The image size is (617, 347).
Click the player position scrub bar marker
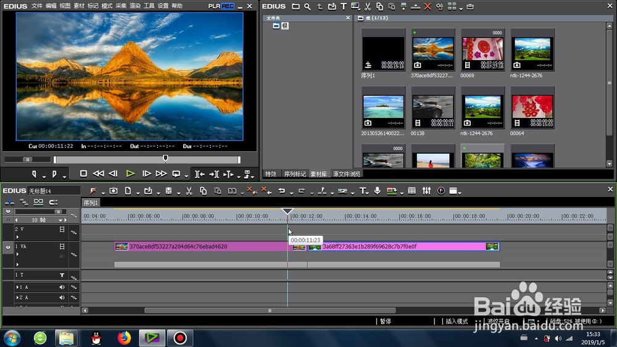tap(165, 158)
